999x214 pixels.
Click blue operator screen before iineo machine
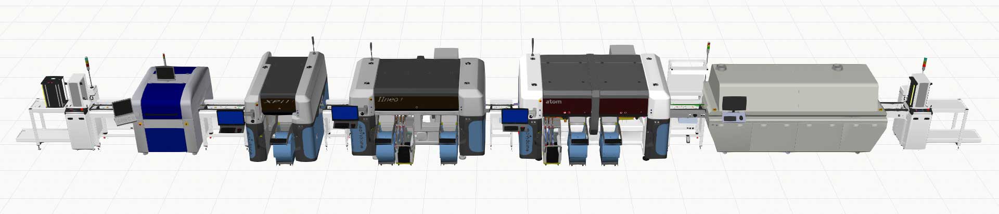[344, 113]
